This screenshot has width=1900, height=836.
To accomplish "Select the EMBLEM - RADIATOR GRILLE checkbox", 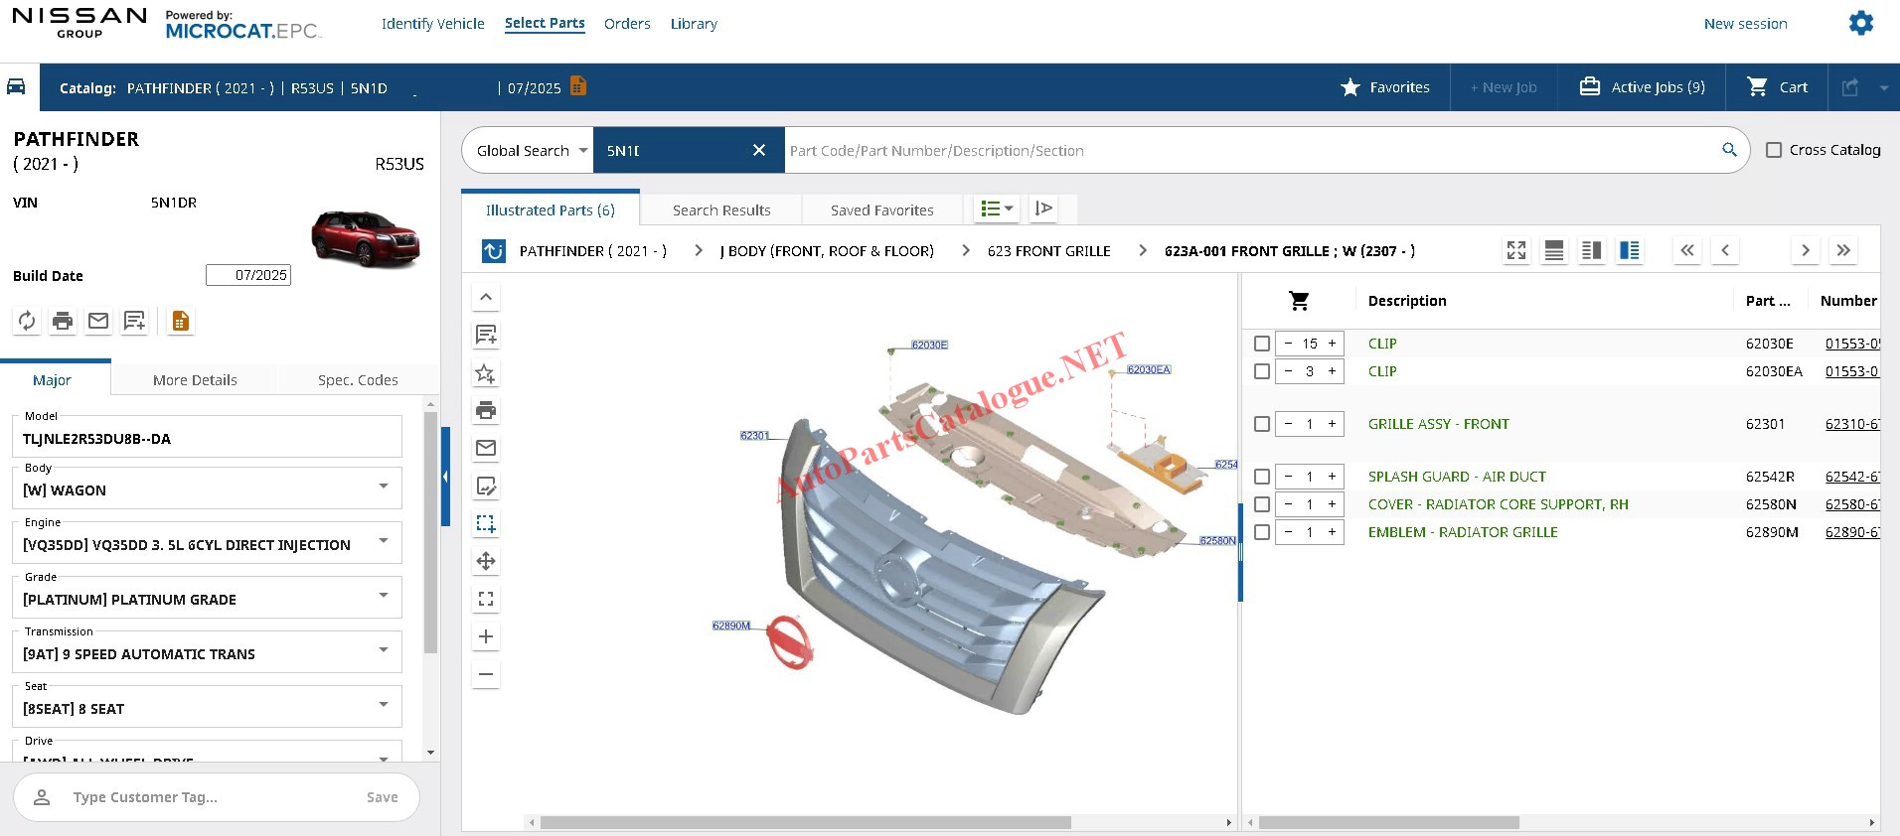I will (1262, 532).
